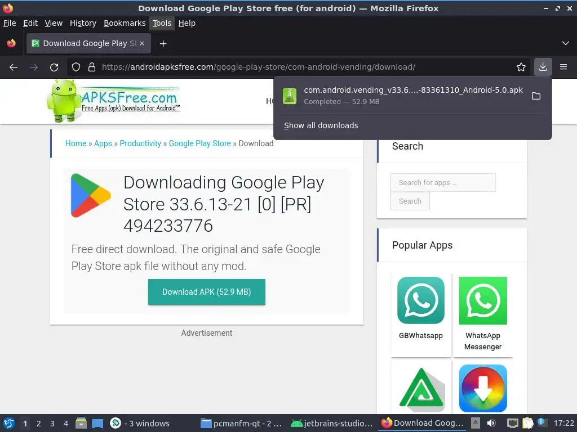Click the address bar URL

(x=258, y=67)
